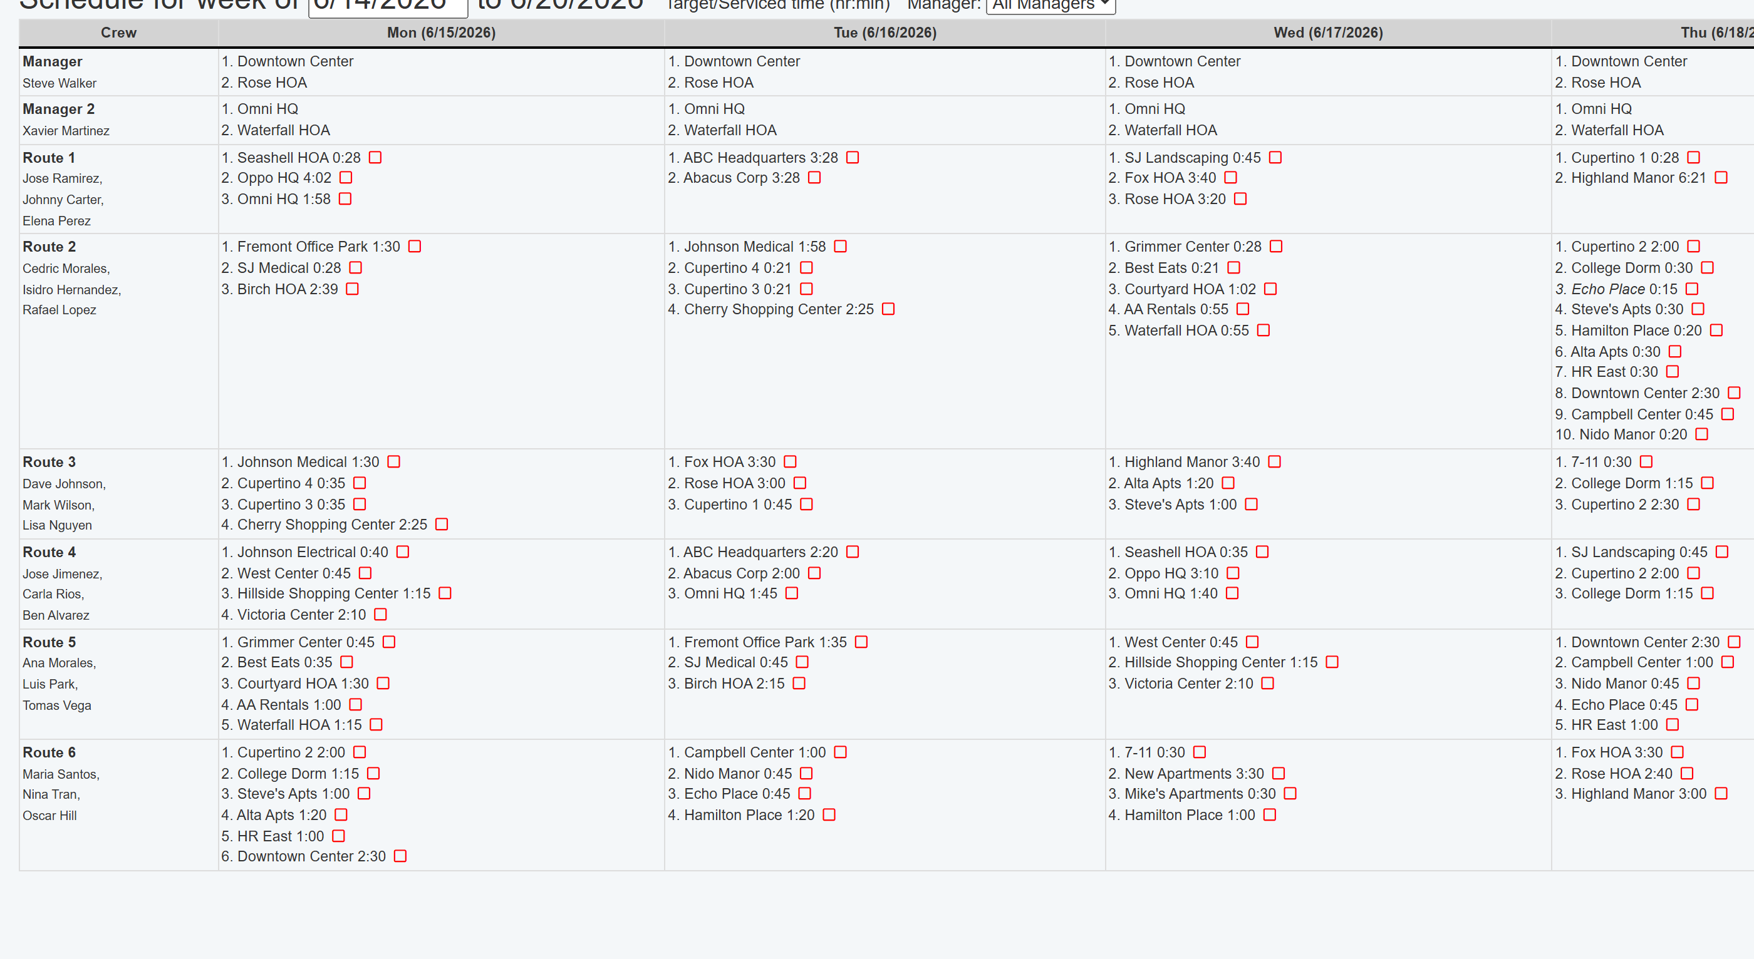This screenshot has height=959, width=1754.
Task: Click Best Eats 0:35 entry
Action: point(277,662)
